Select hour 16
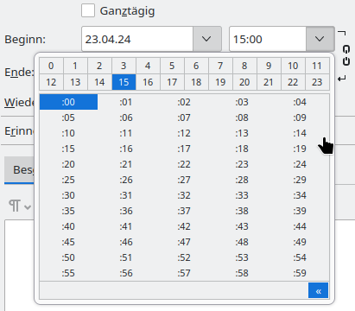 [148, 82]
